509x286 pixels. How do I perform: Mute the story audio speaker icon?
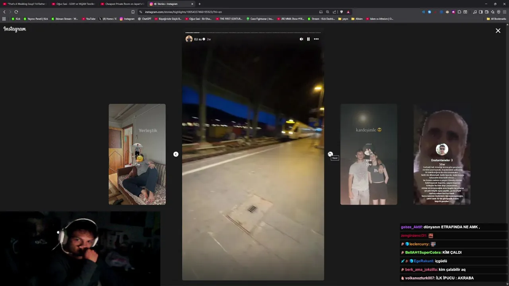point(301,39)
